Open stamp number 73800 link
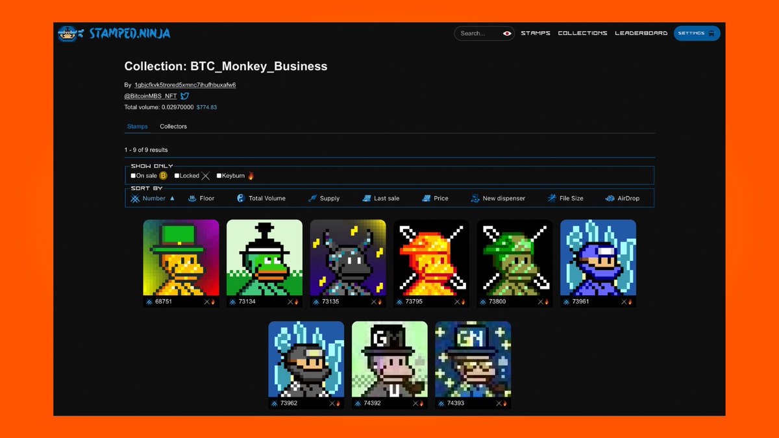Image resolution: width=779 pixels, height=438 pixels. (x=498, y=302)
